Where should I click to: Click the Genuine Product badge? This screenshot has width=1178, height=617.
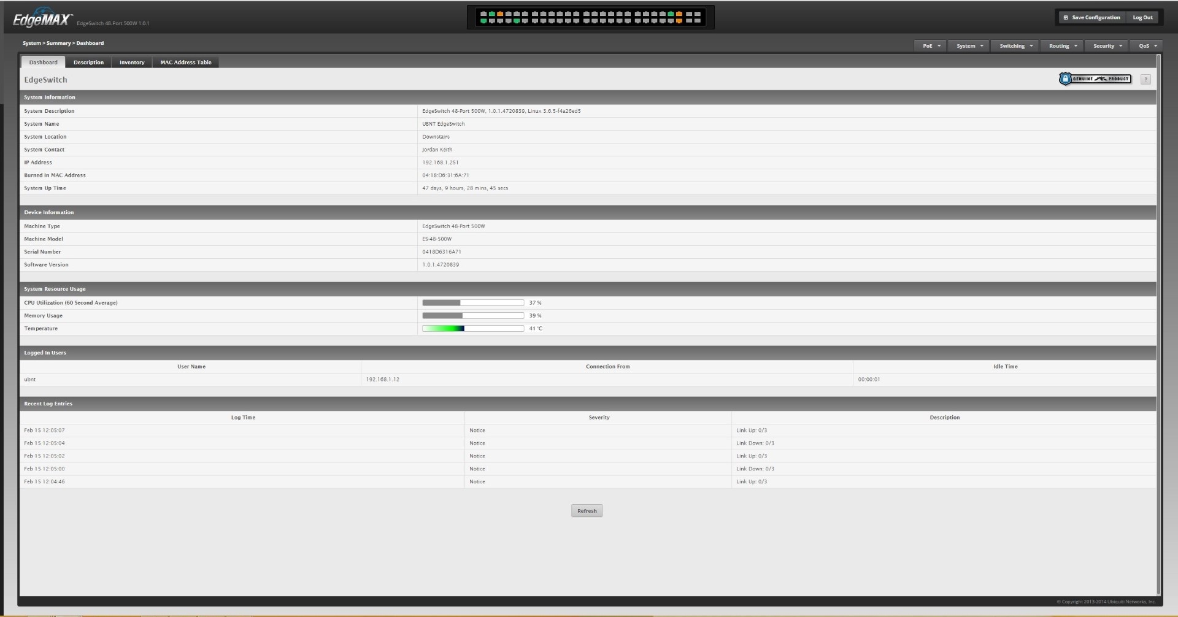[x=1095, y=79]
